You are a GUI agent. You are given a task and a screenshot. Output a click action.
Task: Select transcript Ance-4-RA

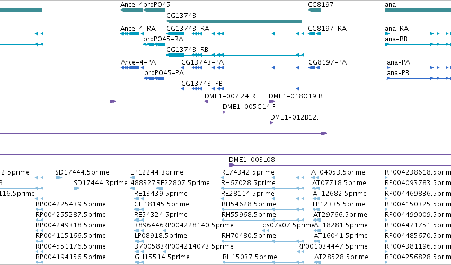click(x=132, y=34)
